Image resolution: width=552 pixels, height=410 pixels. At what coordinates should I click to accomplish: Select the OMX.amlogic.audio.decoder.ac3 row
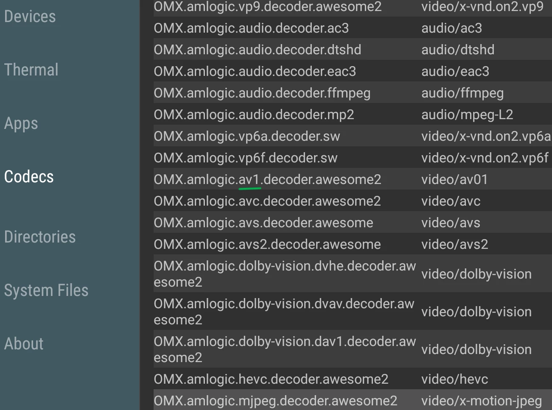251,28
